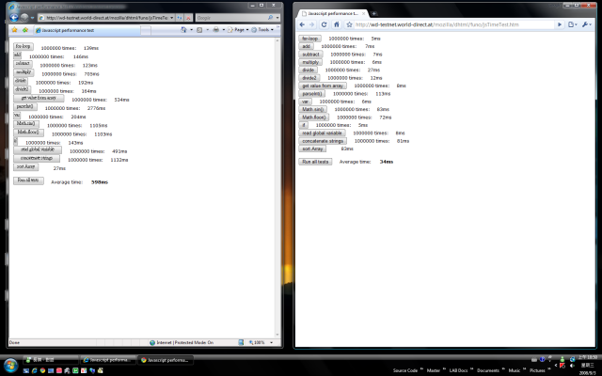Click the IE Print toolbar icon
This screenshot has height=376, width=602.
pos(215,29)
